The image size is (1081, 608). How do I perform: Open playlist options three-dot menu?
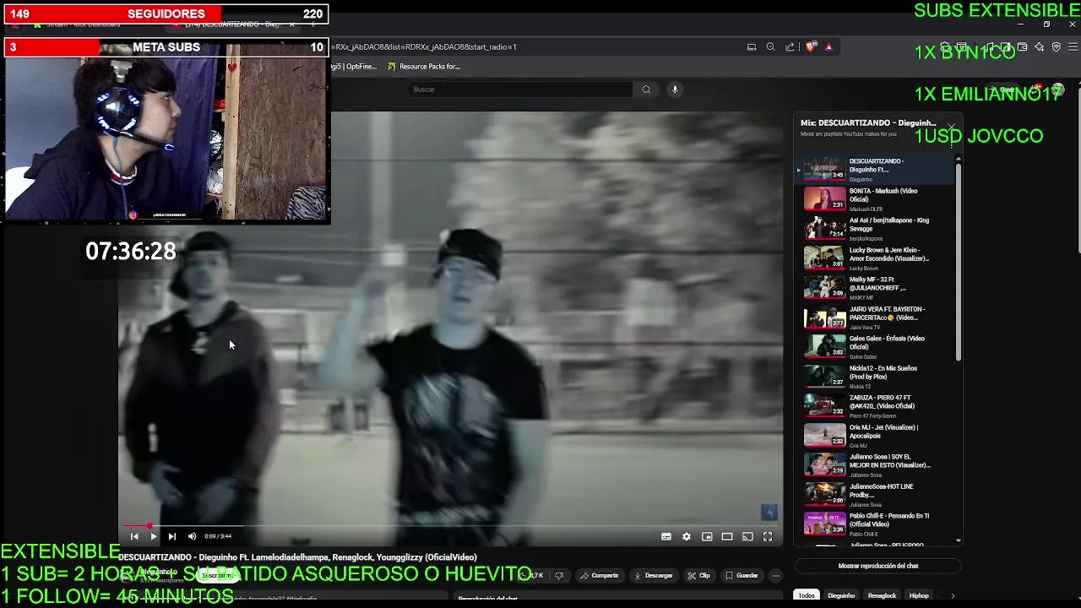(953, 143)
